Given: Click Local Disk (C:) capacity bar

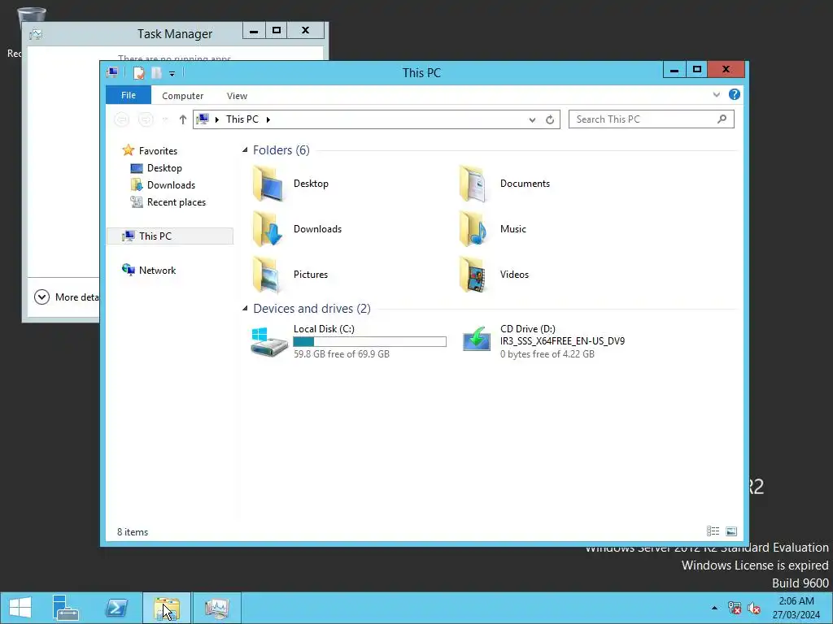Looking at the screenshot, I should 370,342.
